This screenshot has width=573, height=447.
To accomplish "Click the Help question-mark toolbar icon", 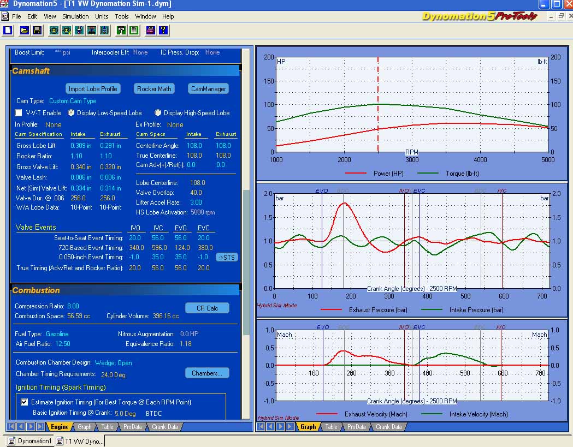I will pyautogui.click(x=163, y=31).
